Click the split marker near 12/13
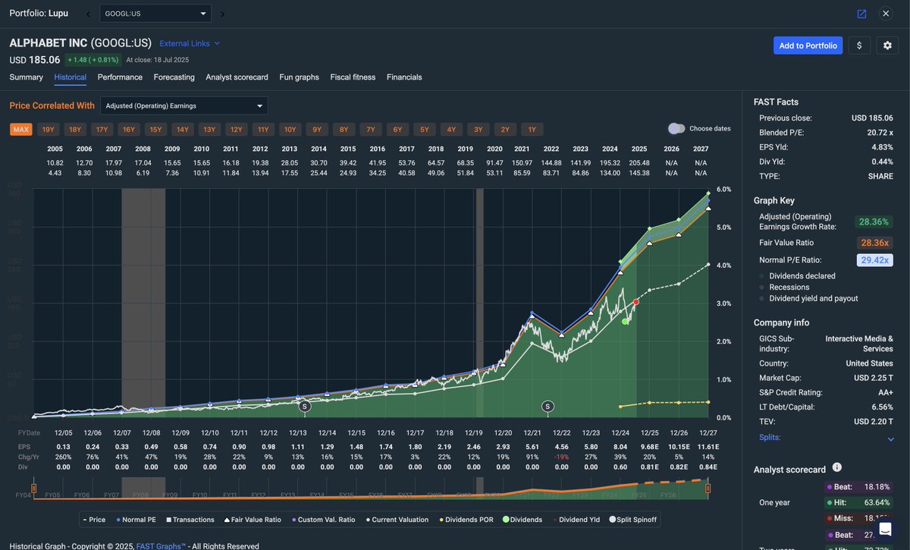 point(305,407)
